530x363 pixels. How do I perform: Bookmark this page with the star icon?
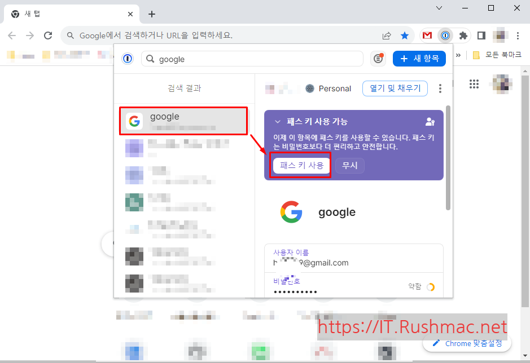pos(405,35)
